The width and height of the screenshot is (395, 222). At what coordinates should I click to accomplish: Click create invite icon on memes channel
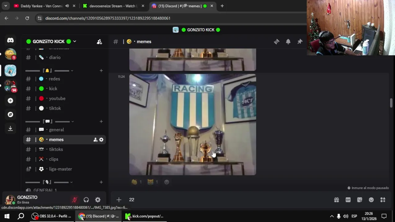pyautogui.click(x=95, y=140)
